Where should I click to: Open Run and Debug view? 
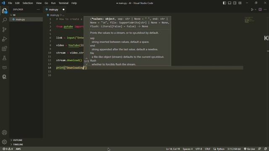tap(5, 39)
